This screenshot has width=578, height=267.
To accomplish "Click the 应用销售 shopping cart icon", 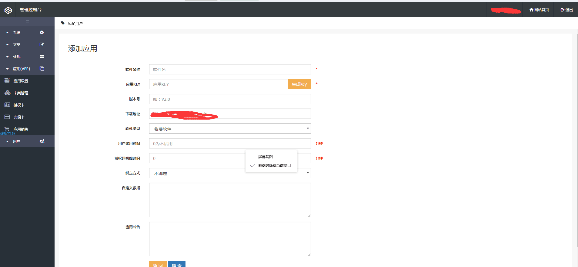I will pyautogui.click(x=7, y=129).
